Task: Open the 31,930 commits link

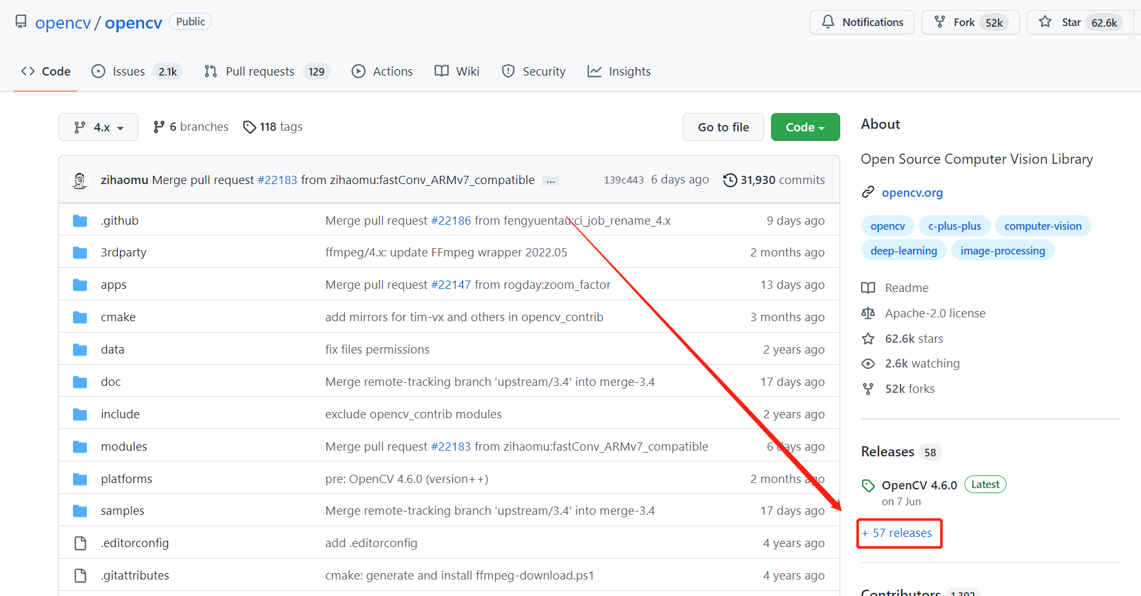Action: (774, 180)
